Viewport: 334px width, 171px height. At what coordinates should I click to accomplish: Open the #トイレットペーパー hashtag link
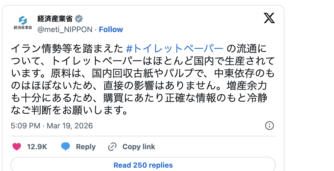(175, 49)
